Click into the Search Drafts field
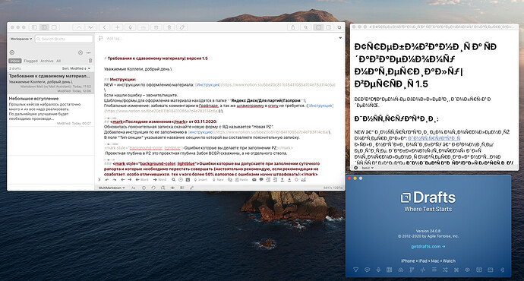Image resolution: width=524 pixels, height=281 pixels. [64, 39]
